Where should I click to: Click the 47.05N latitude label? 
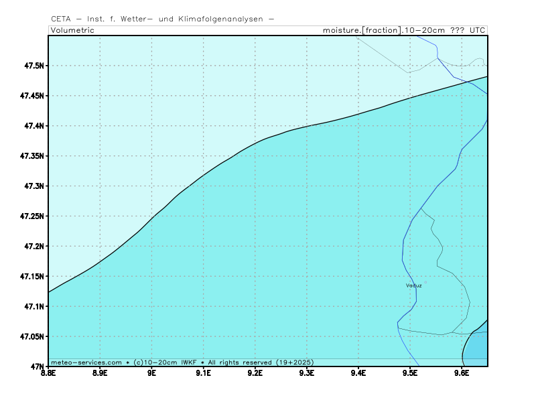[32, 336]
